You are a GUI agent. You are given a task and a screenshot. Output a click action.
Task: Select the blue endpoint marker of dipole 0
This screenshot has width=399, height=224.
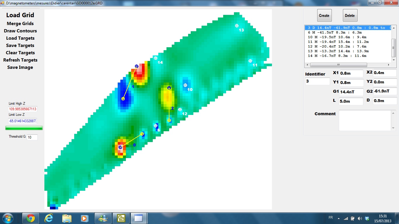point(120,147)
